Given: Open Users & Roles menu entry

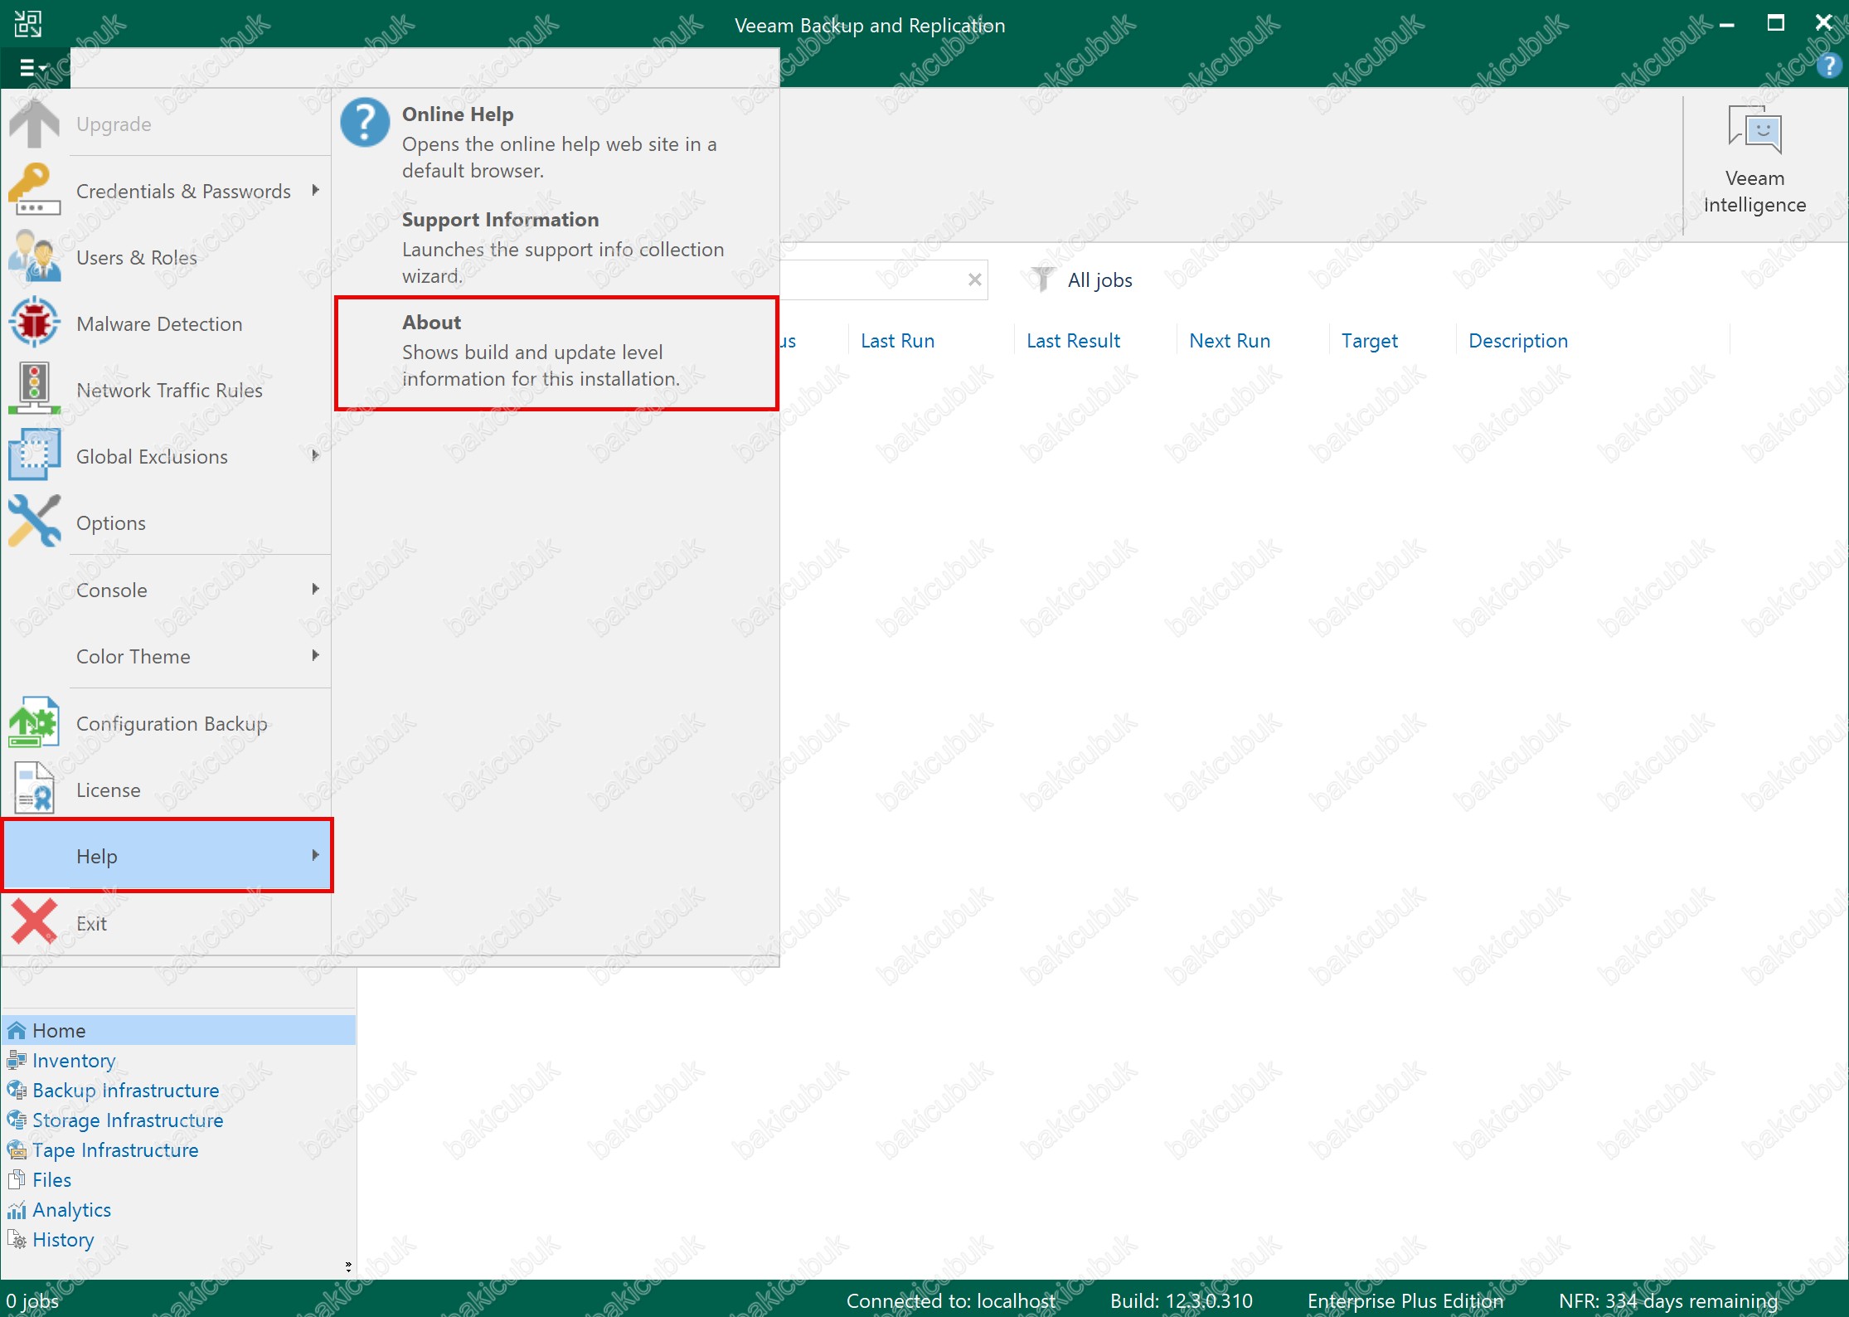Looking at the screenshot, I should click(x=167, y=257).
